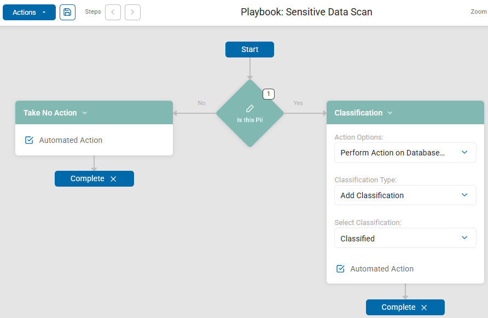The image size is (488, 318).
Task: Click pencil edit icon in decision diamond
Action: pos(250,108)
